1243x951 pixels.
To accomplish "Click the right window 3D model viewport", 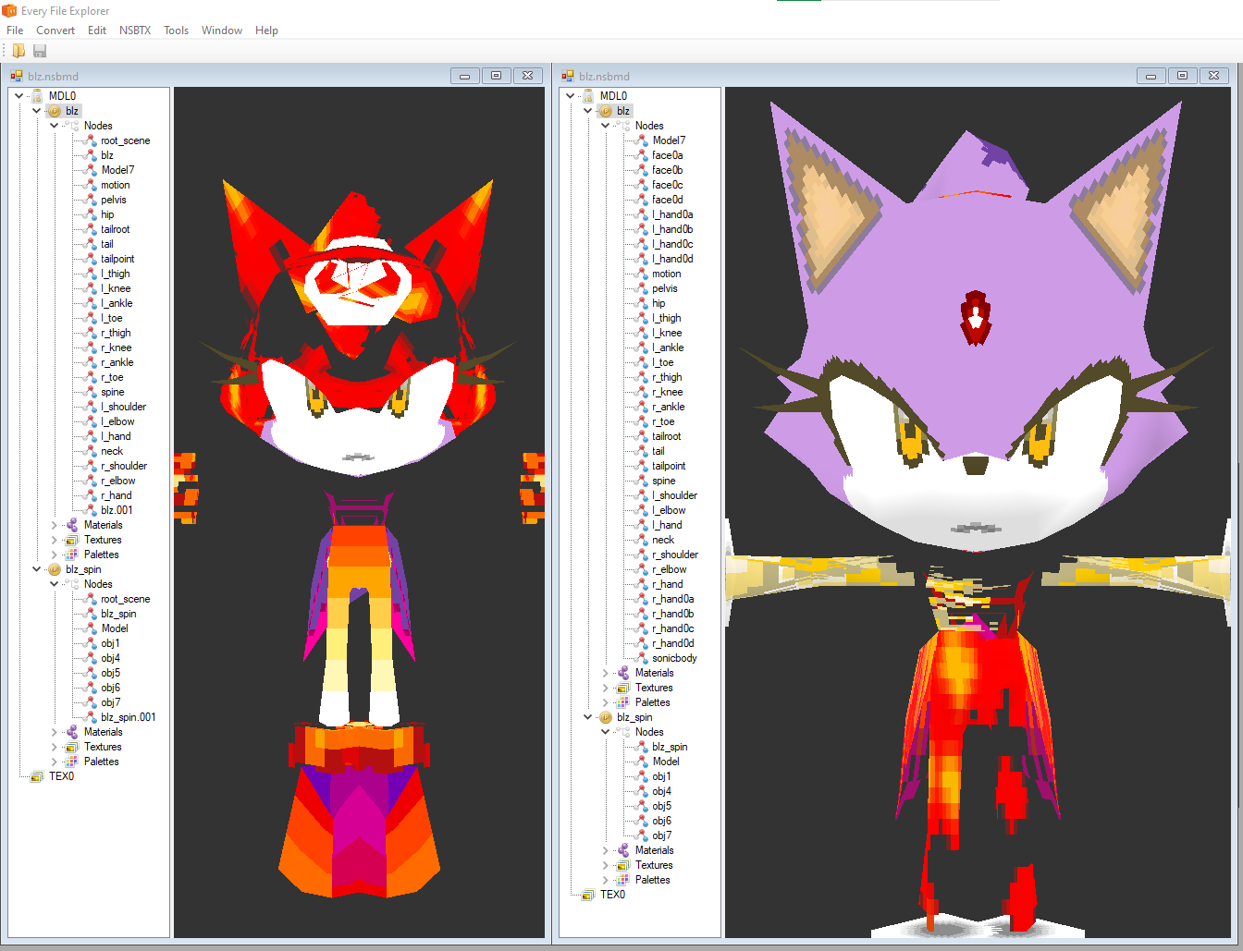I will 979,512.
